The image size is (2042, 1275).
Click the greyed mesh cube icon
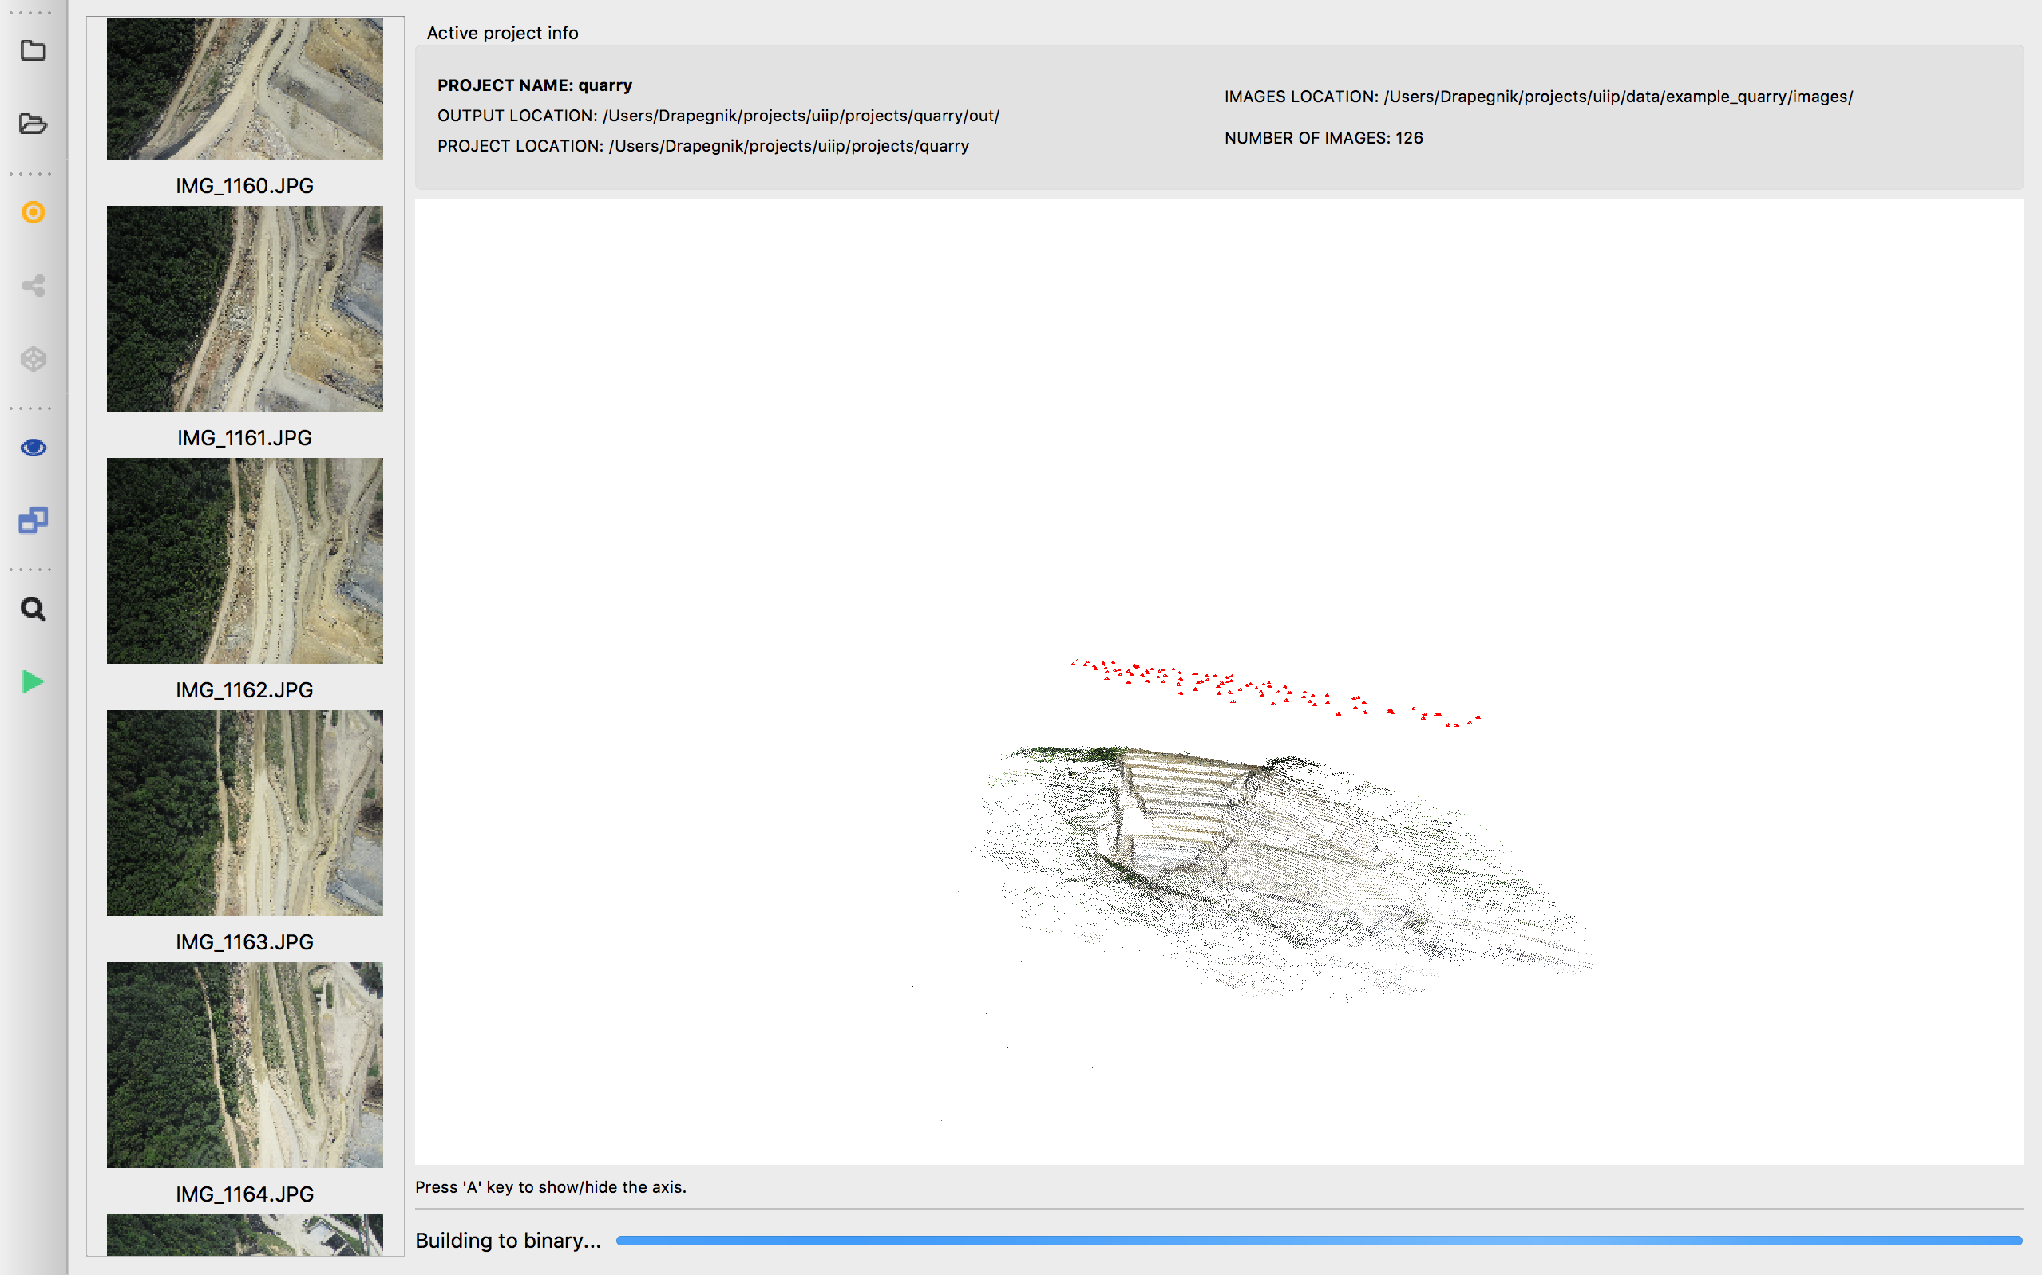pyautogui.click(x=33, y=359)
